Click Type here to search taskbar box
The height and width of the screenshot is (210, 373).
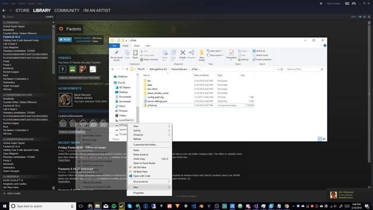(43, 206)
